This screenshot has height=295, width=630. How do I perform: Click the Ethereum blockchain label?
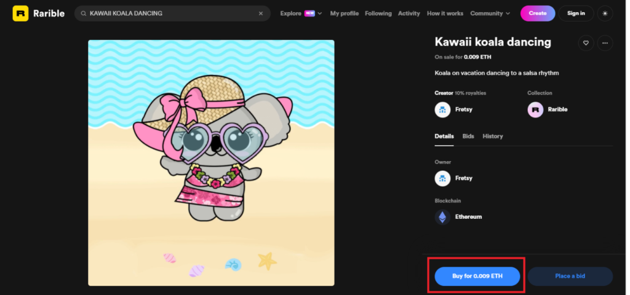tap(468, 217)
